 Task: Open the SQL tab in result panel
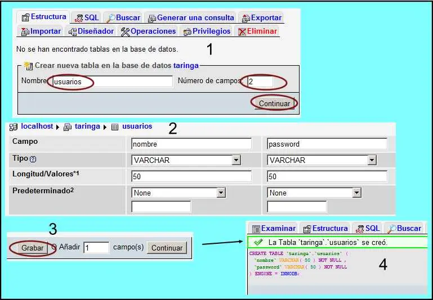tap(367, 229)
